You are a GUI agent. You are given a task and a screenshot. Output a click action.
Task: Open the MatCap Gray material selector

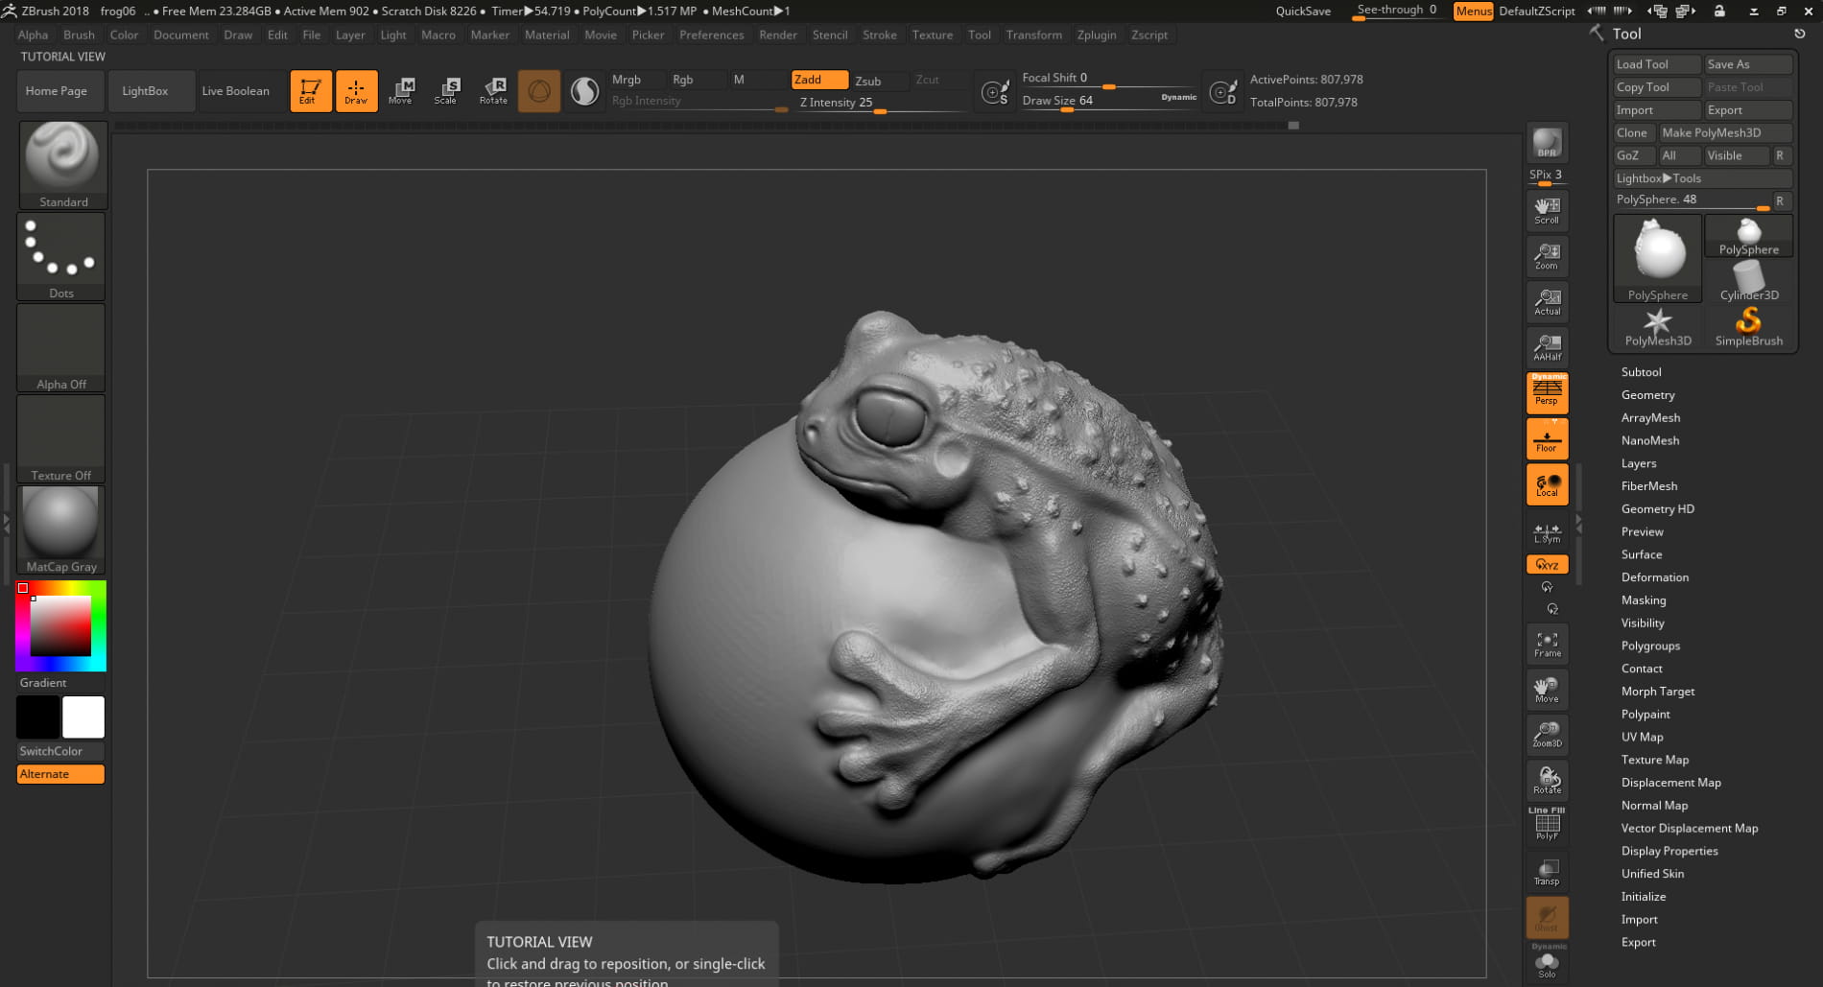point(61,529)
